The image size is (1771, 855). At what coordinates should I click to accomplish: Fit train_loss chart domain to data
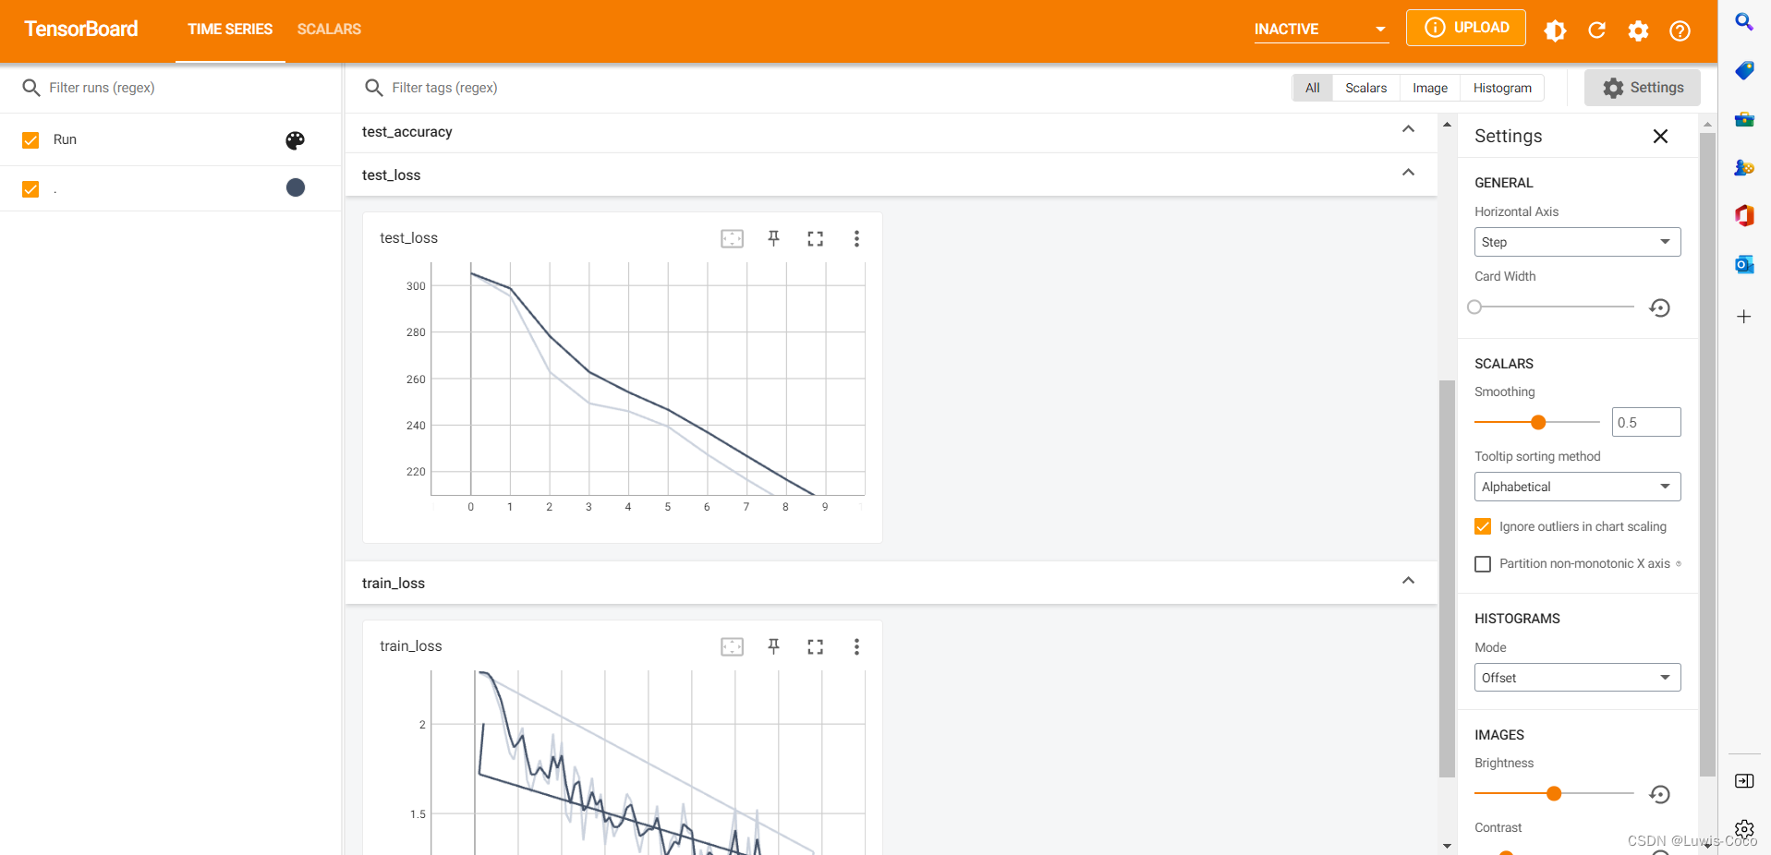[732, 647]
